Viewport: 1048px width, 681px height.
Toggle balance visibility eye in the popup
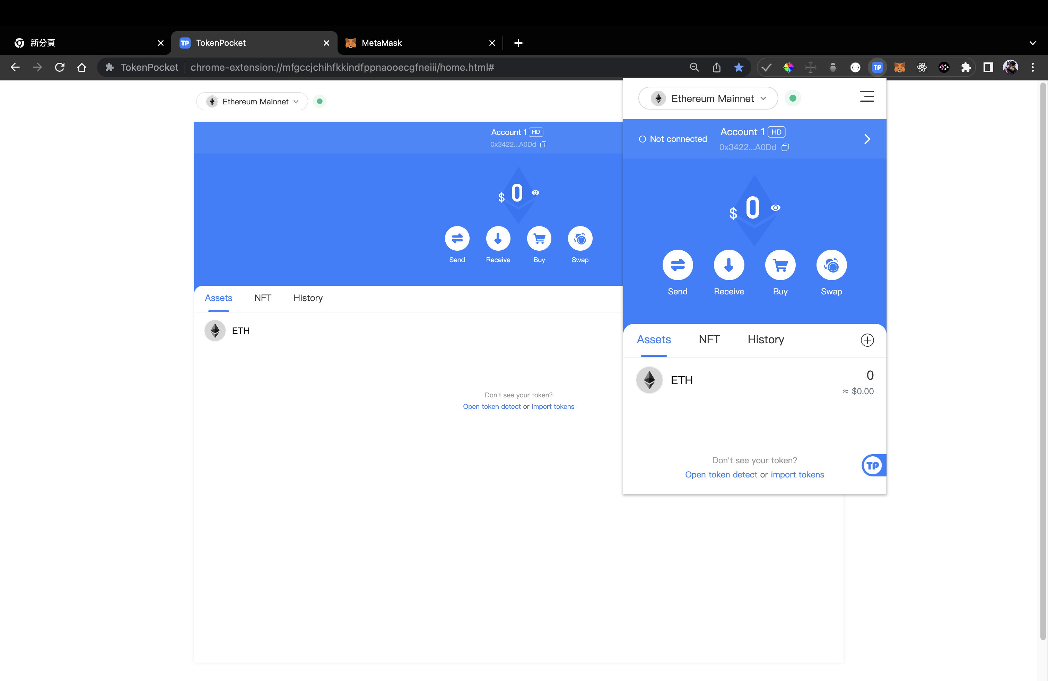click(776, 208)
